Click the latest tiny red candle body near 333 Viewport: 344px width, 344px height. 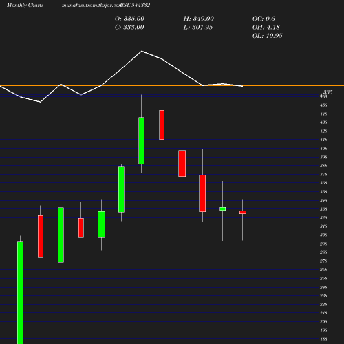click(243, 213)
